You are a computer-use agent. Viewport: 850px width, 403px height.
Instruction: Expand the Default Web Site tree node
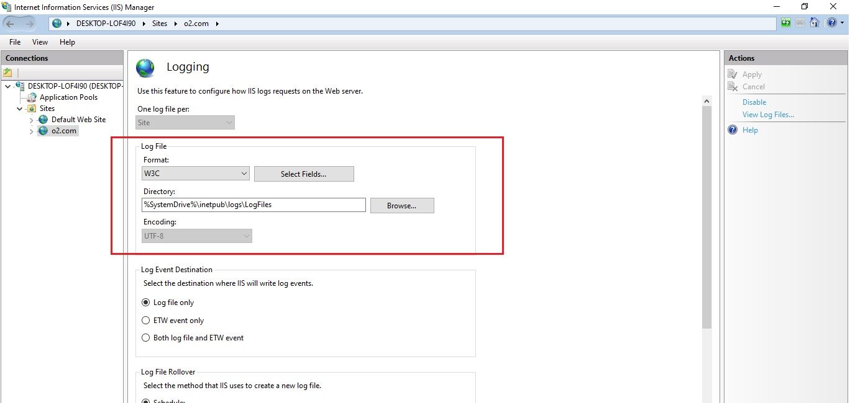tap(30, 120)
